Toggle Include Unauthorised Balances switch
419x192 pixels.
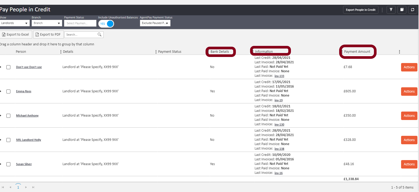coord(106,24)
